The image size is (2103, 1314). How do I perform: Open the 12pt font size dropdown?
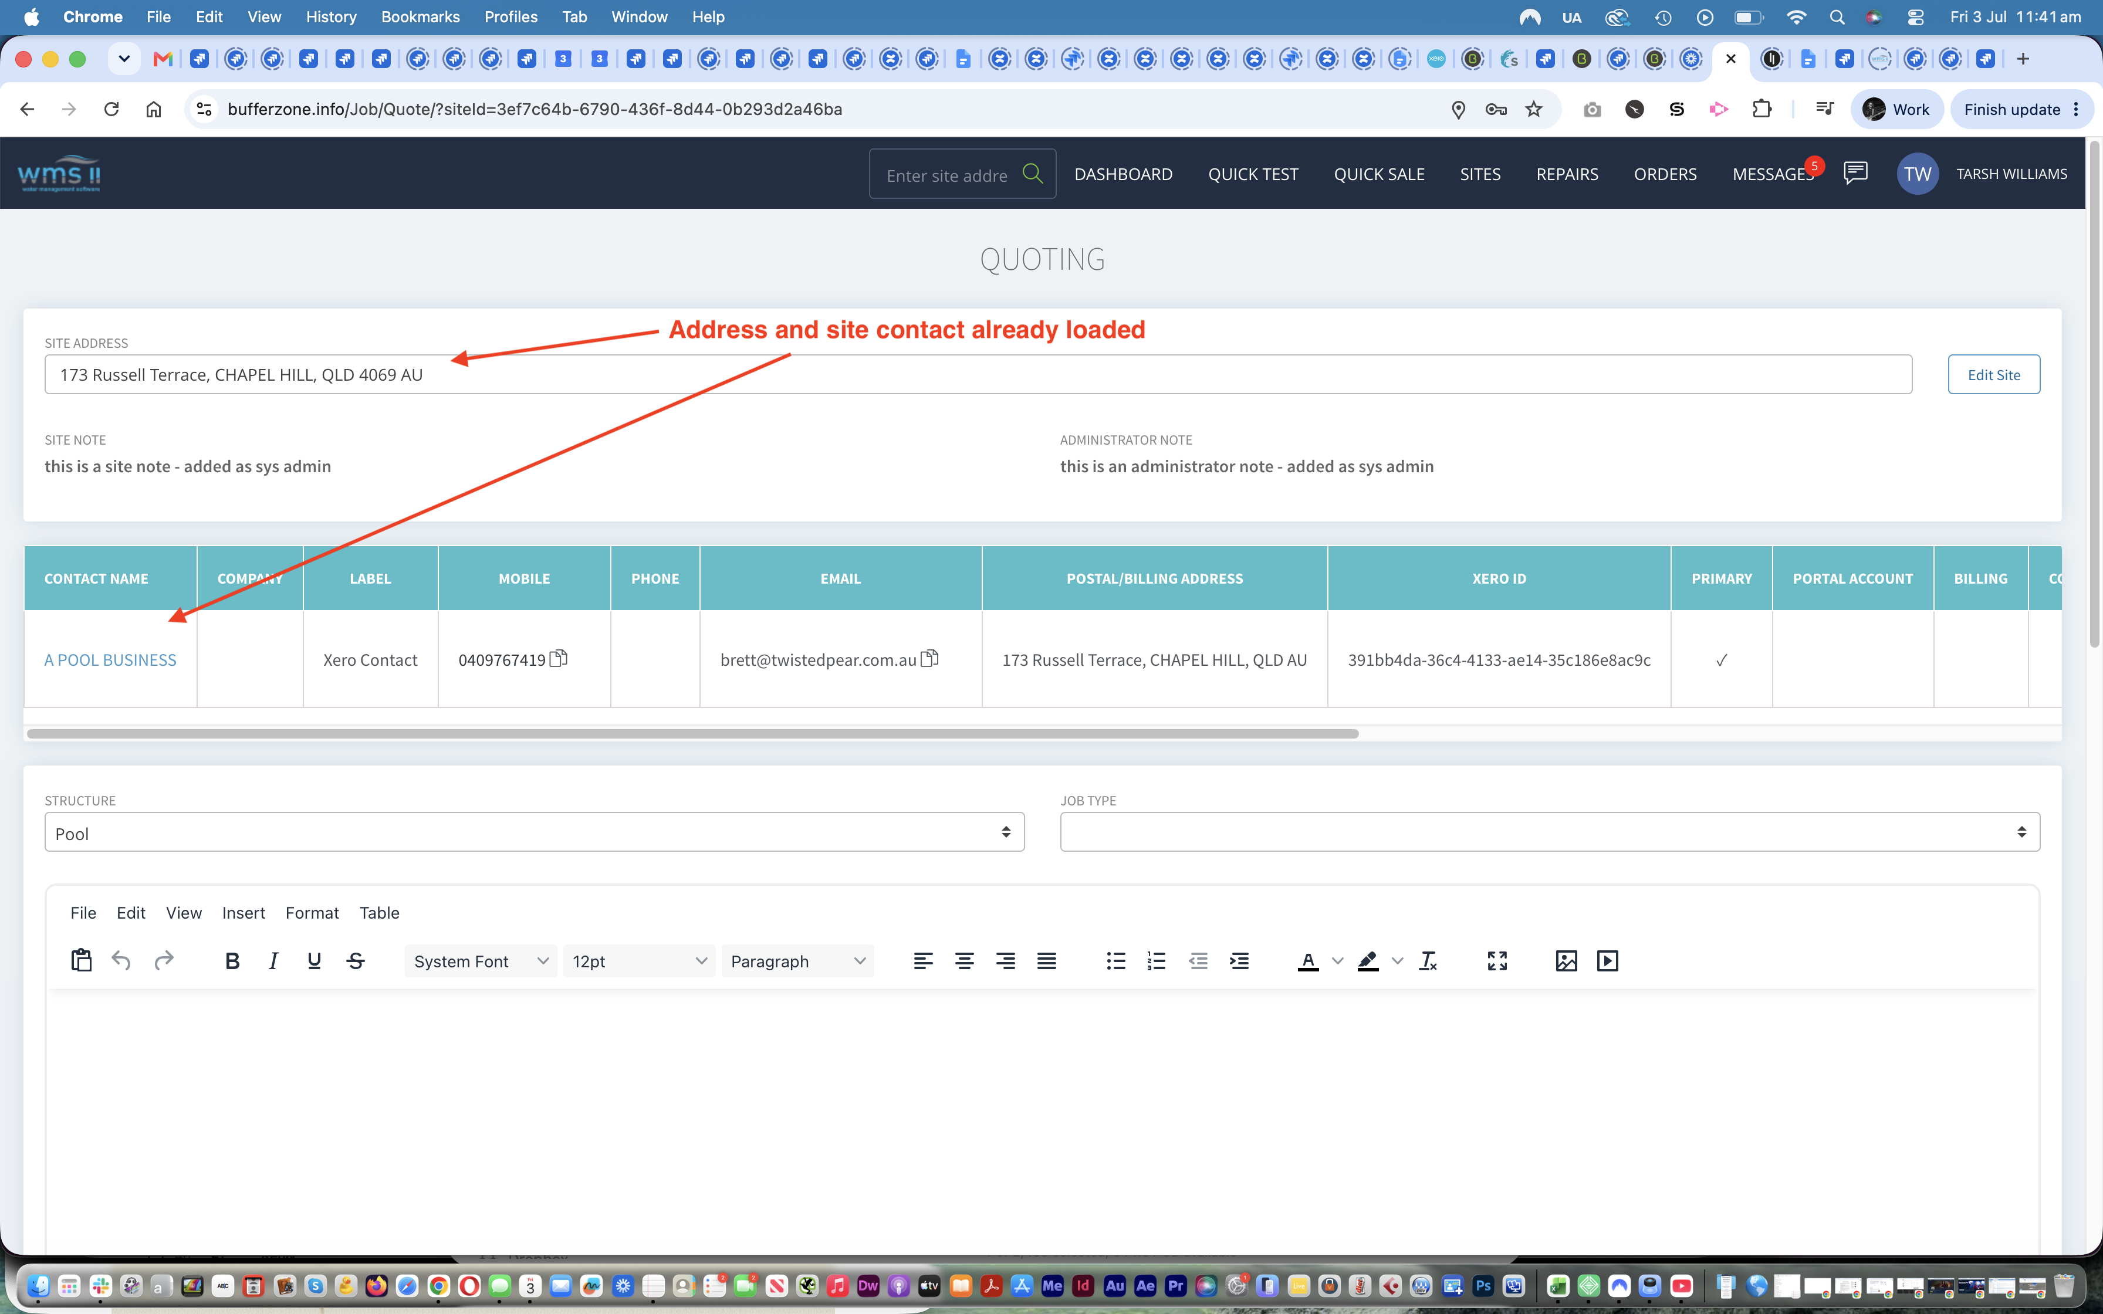[x=639, y=961]
